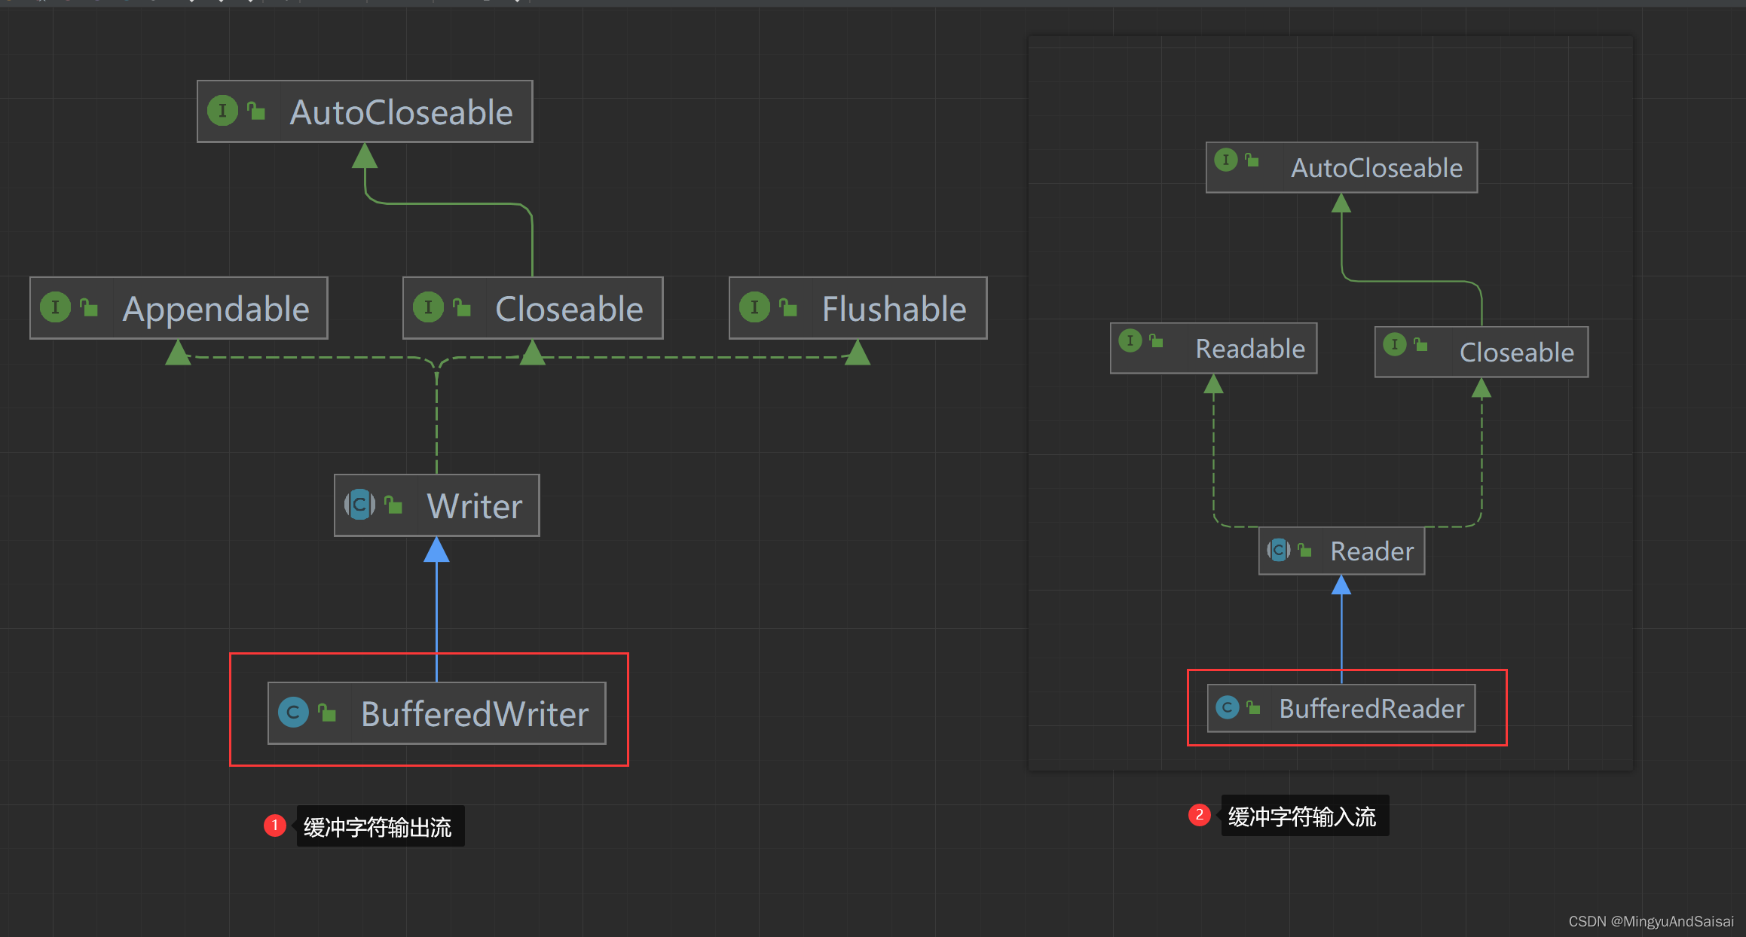Click the public visibility icon on BufferedWriter
Viewport: 1746px width, 937px height.
pos(327,712)
